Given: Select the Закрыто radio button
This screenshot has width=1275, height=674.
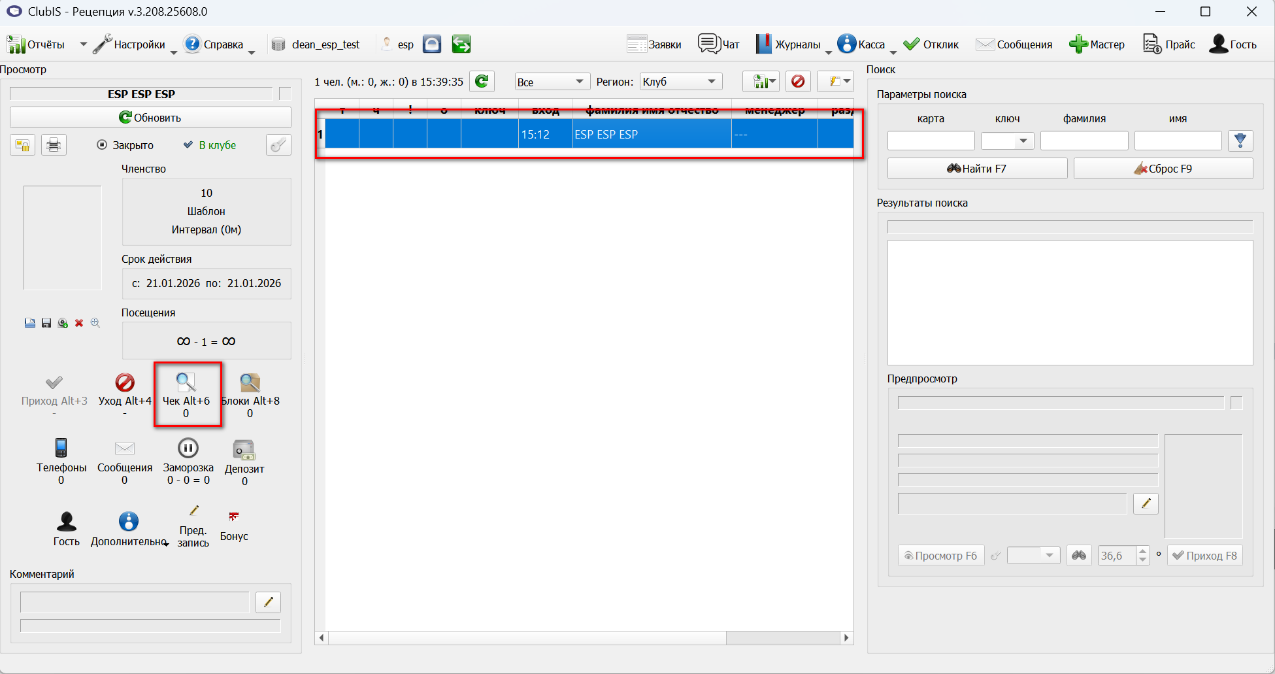Looking at the screenshot, I should click(x=102, y=145).
